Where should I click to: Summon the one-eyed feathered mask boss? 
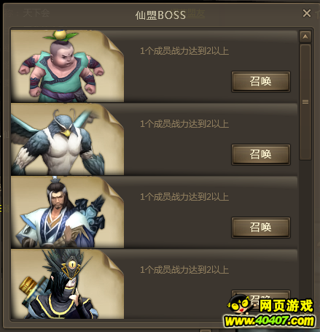tap(261, 299)
